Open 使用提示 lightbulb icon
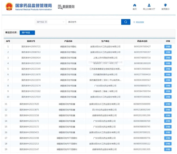The width and height of the screenshot is (177, 154). pos(165,5)
